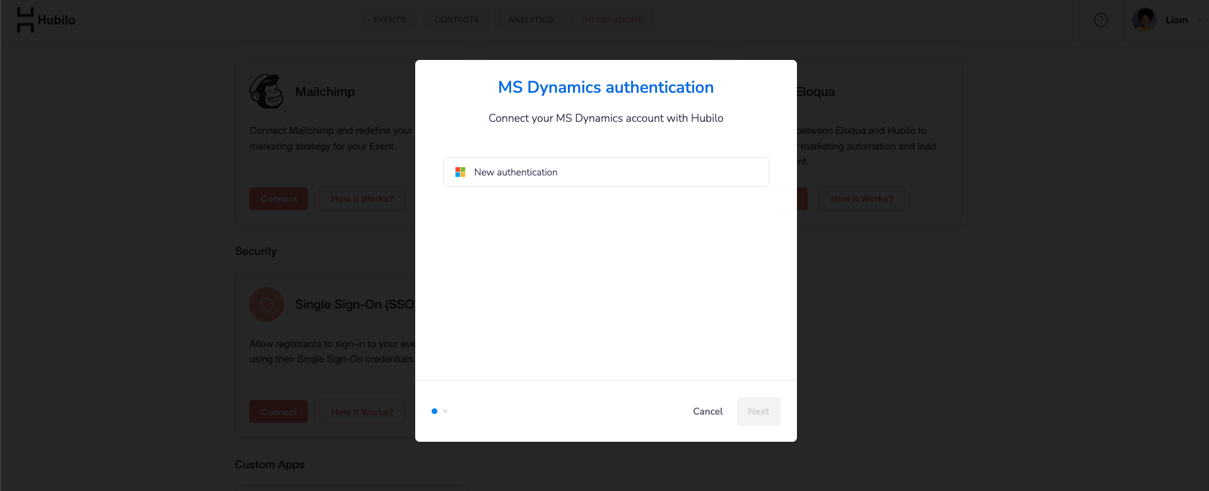The width and height of the screenshot is (1209, 491).
Task: Open the Integrations tab
Action: (612, 20)
